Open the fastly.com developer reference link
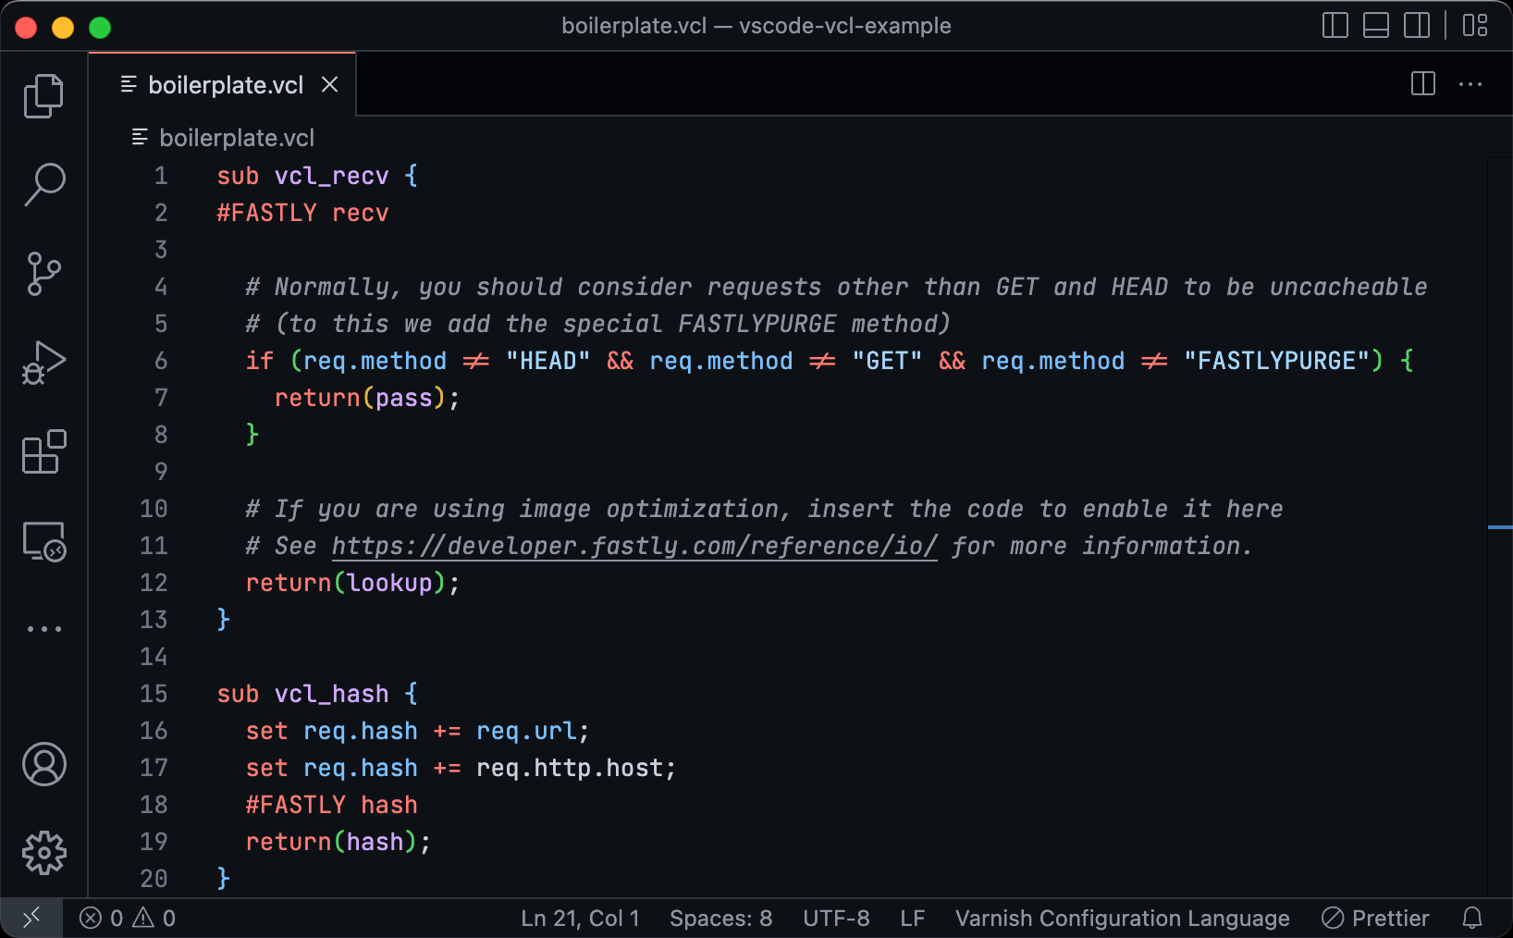1513x938 pixels. point(633,546)
